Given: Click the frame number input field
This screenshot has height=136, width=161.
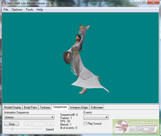Looking at the screenshot, I should coord(39,124).
